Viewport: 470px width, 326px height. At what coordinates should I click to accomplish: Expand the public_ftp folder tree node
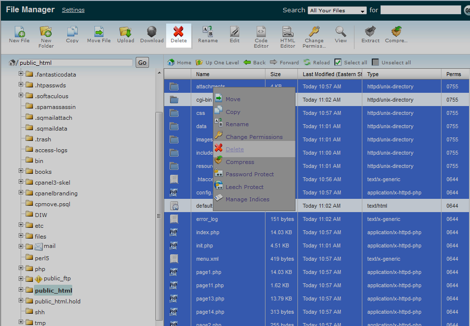pyautogui.click(x=21, y=279)
